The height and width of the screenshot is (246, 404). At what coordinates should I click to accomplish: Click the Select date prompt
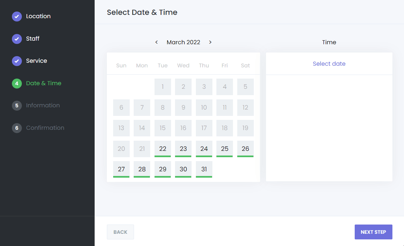[329, 63]
